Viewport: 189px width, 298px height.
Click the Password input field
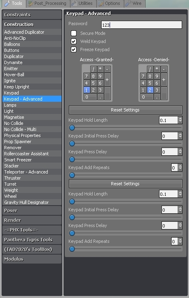[x=142, y=25]
